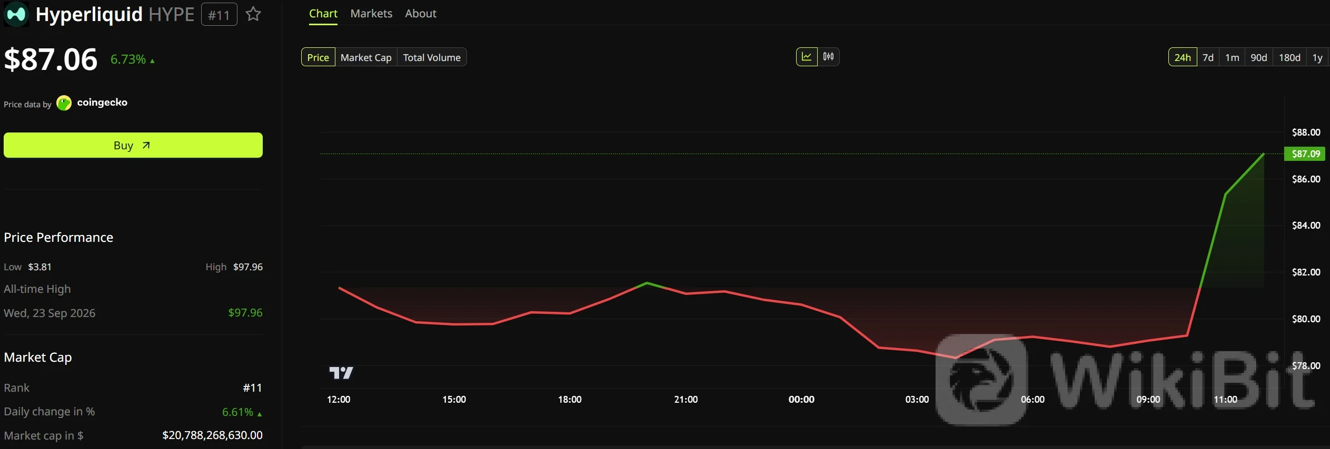The image size is (1330, 449).
Task: Click the Hyperliquid logo icon
Action: [16, 14]
